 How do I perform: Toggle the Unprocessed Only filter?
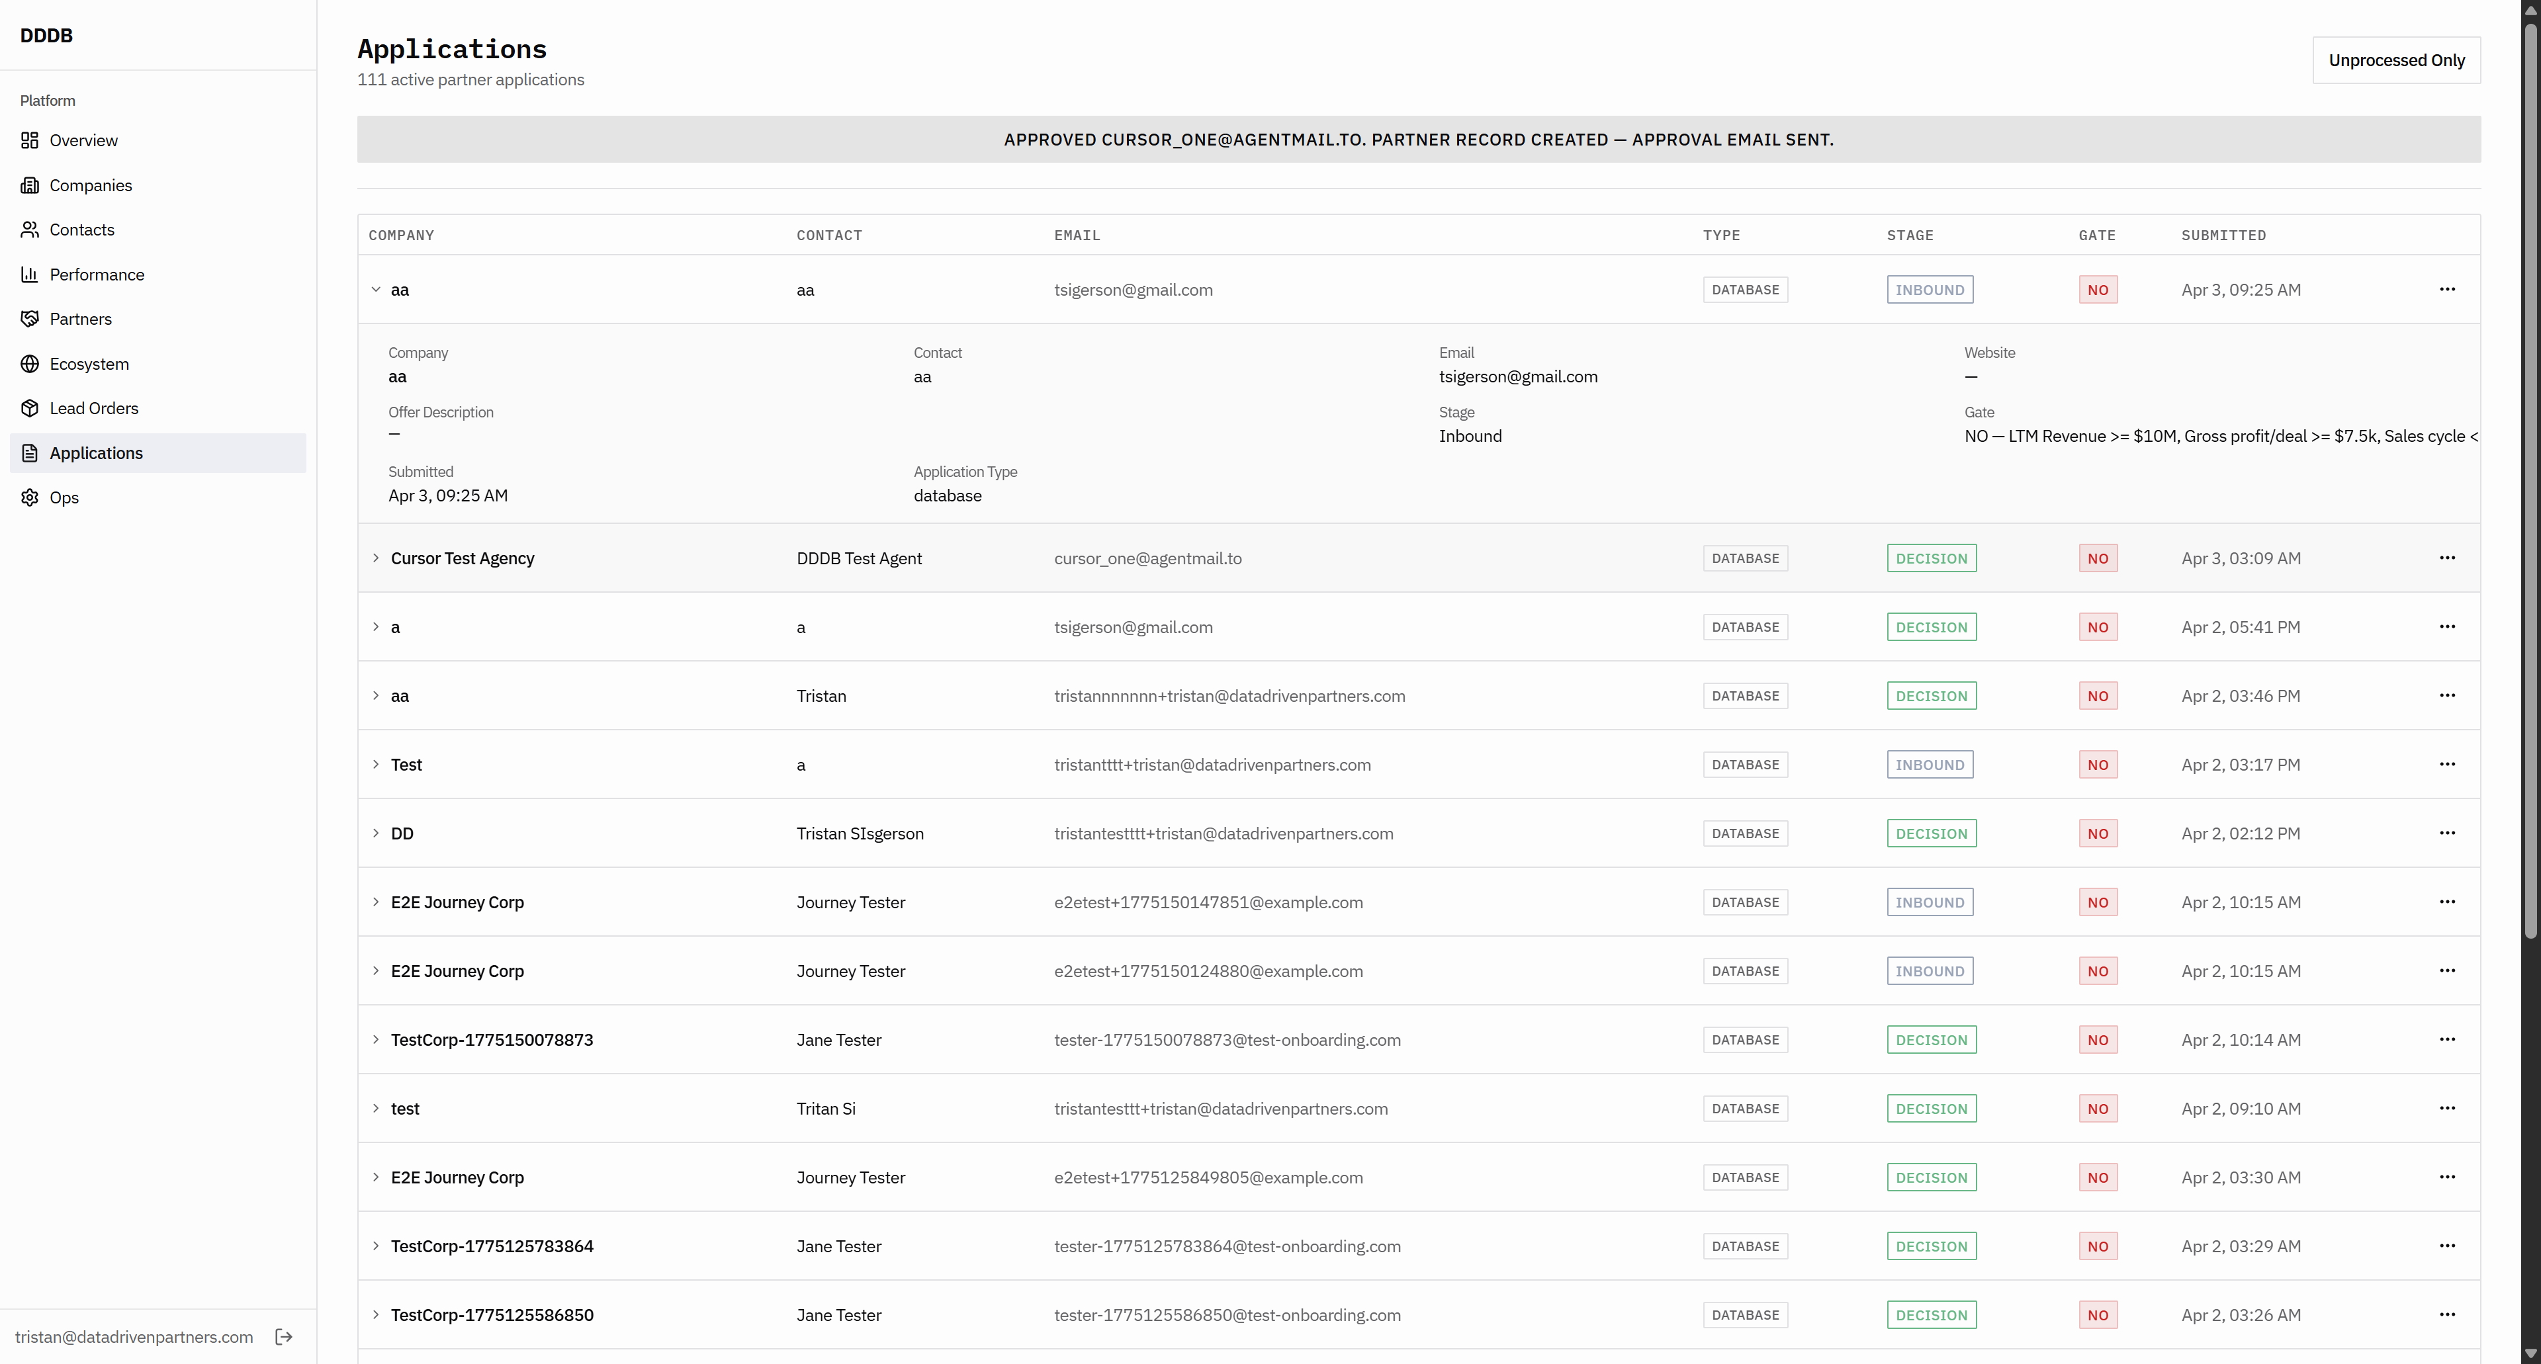point(2395,60)
